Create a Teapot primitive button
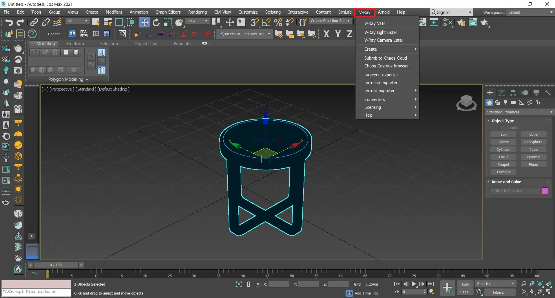This screenshot has height=298, width=555. (x=503, y=164)
